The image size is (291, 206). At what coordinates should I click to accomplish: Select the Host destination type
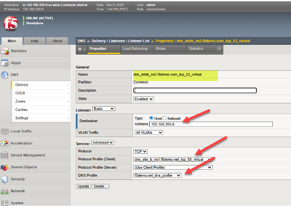(x=151, y=118)
